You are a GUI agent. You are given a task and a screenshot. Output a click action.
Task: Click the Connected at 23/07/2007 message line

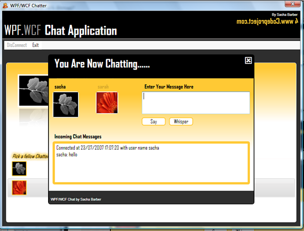tap(108, 148)
